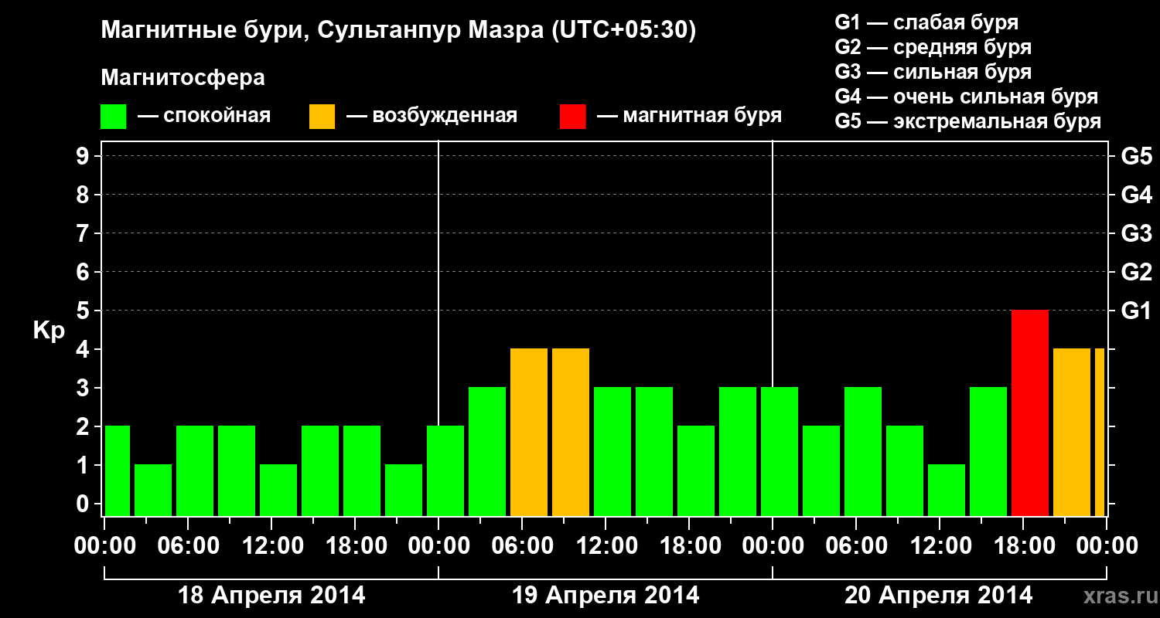Click the red Kp 5 magnetic storm bar

coord(1030,413)
